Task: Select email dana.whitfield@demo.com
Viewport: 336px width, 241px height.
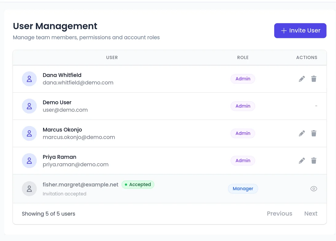Action: 78,83
